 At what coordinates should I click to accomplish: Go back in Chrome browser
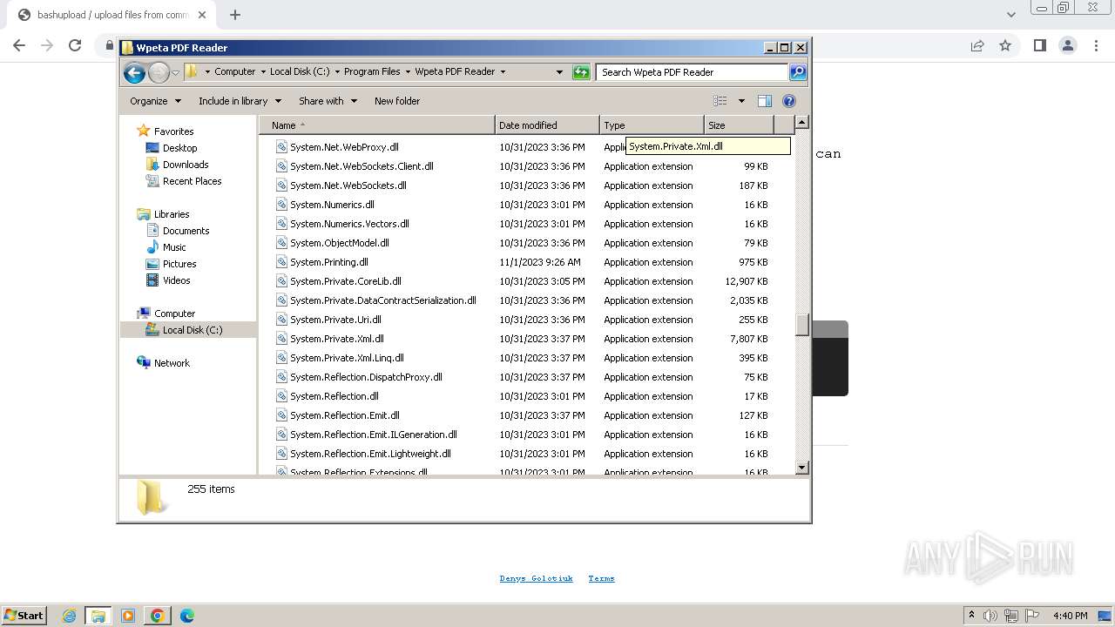(19, 45)
